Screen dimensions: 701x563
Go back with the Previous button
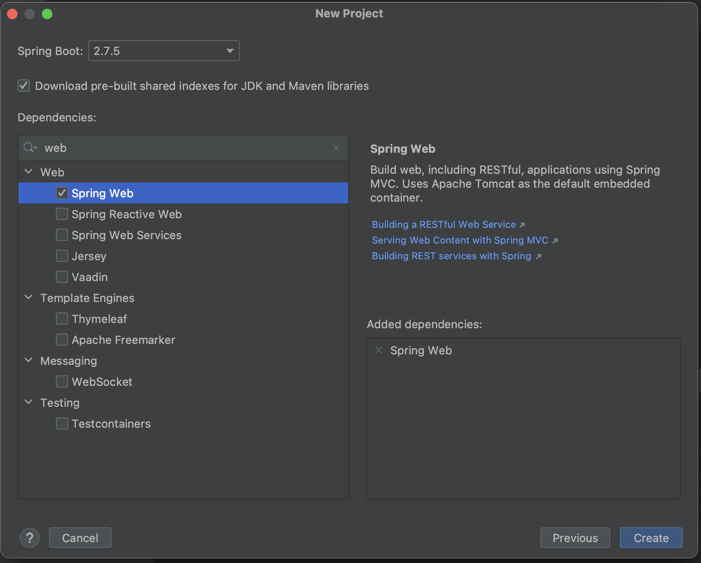575,538
